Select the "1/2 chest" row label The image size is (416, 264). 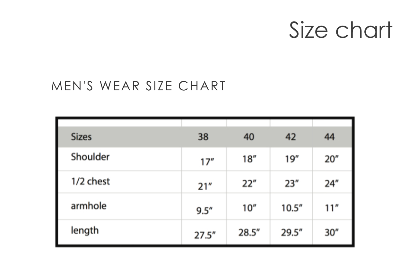(90, 181)
